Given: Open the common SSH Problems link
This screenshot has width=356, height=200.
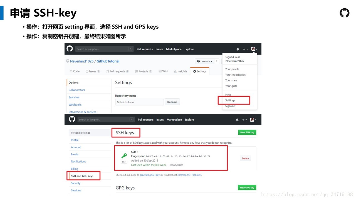Looking at the screenshot, I should (x=189, y=175).
